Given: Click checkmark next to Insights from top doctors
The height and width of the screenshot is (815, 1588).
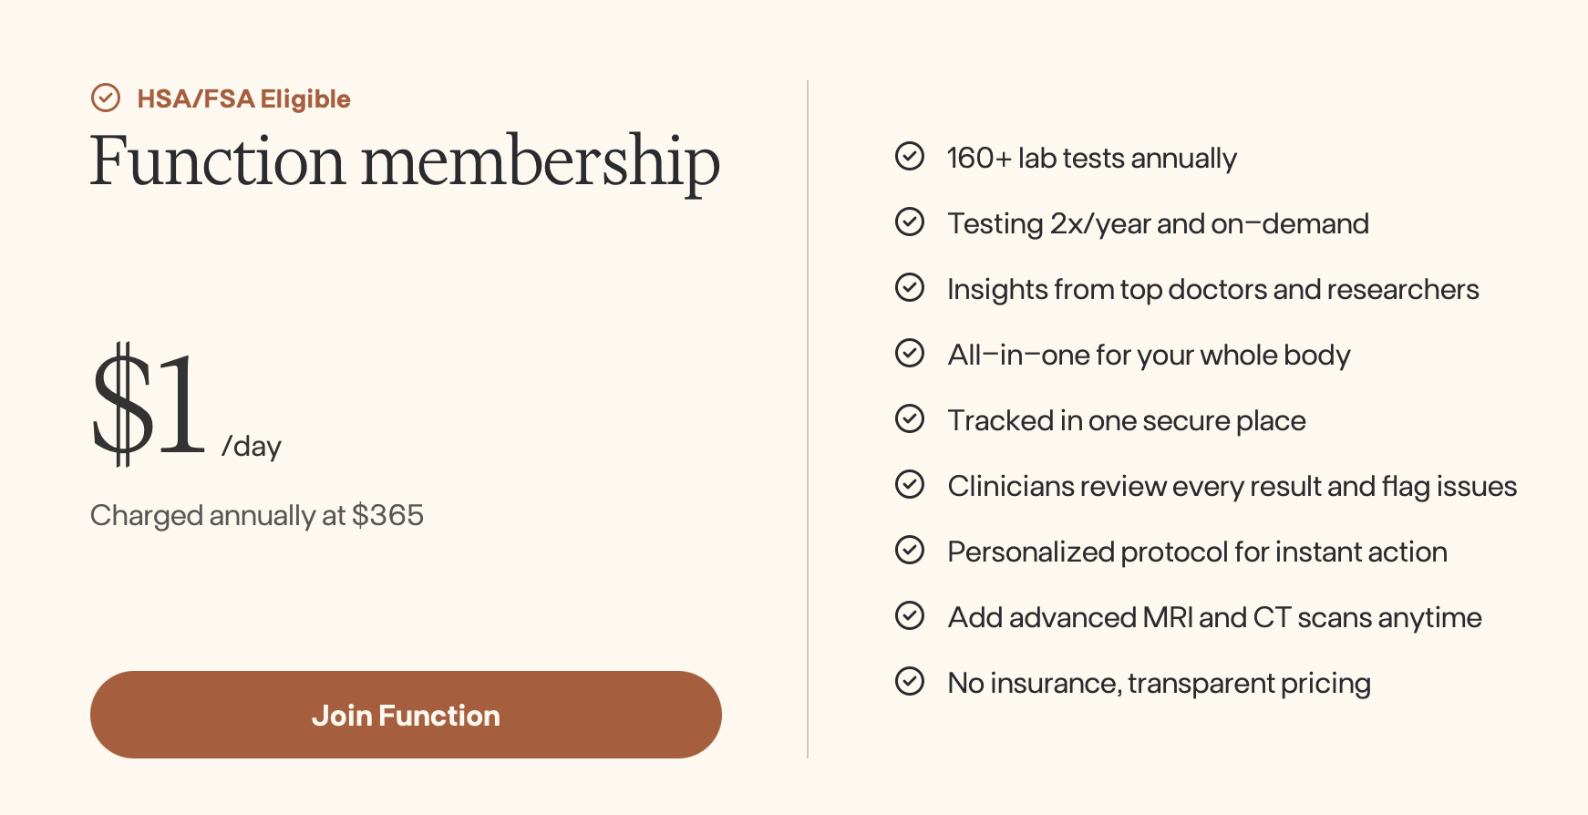Looking at the screenshot, I should [x=909, y=288].
